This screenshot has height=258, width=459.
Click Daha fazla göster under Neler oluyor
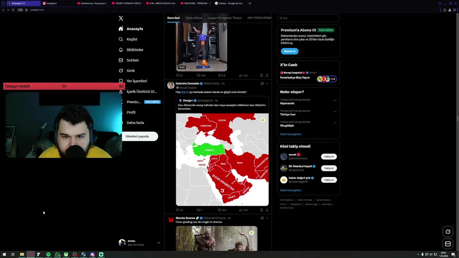[x=291, y=134]
